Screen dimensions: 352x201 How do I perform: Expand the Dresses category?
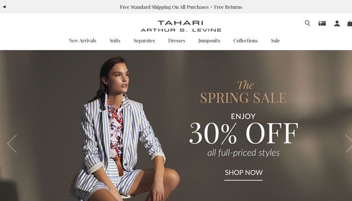(177, 41)
